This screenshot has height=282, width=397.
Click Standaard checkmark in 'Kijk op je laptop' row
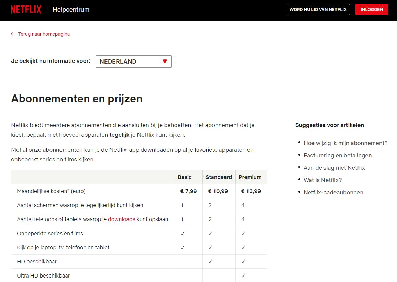(x=210, y=247)
